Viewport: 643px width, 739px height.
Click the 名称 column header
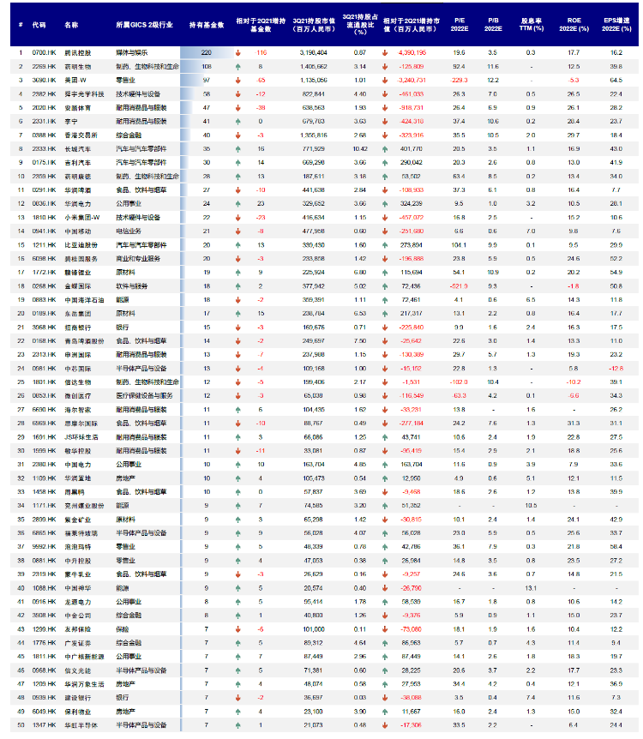72,25
